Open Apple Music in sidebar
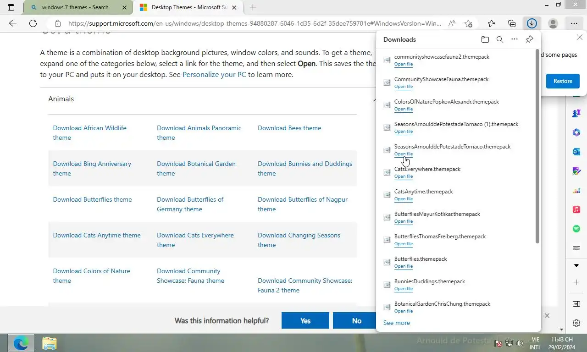The width and height of the screenshot is (587, 352). [x=576, y=209]
